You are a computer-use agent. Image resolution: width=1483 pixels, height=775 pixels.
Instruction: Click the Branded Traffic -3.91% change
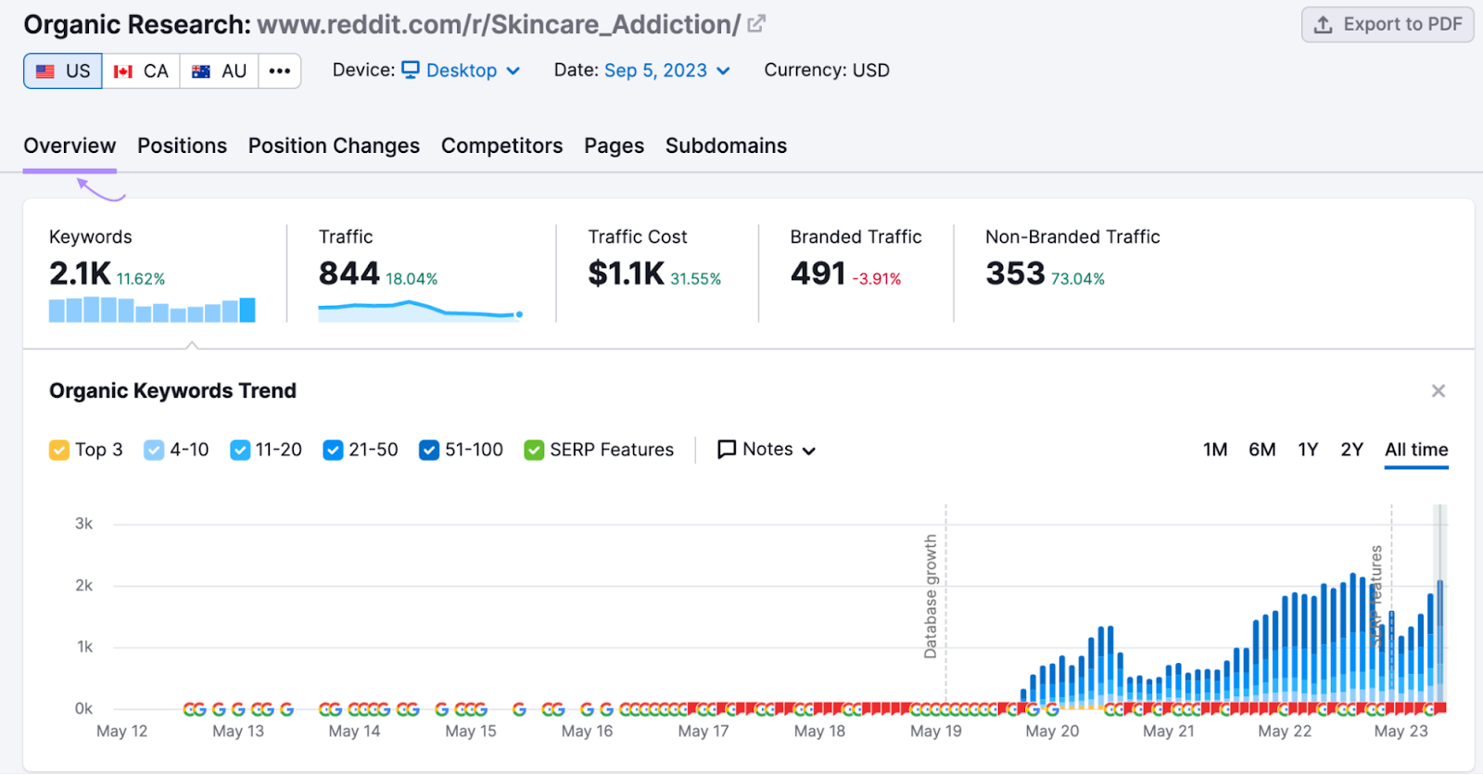click(x=877, y=279)
